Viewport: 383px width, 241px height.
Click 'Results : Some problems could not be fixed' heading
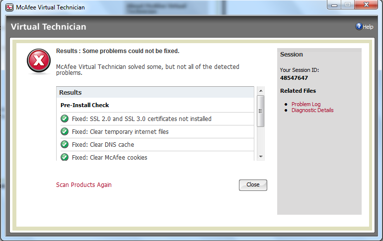(118, 51)
